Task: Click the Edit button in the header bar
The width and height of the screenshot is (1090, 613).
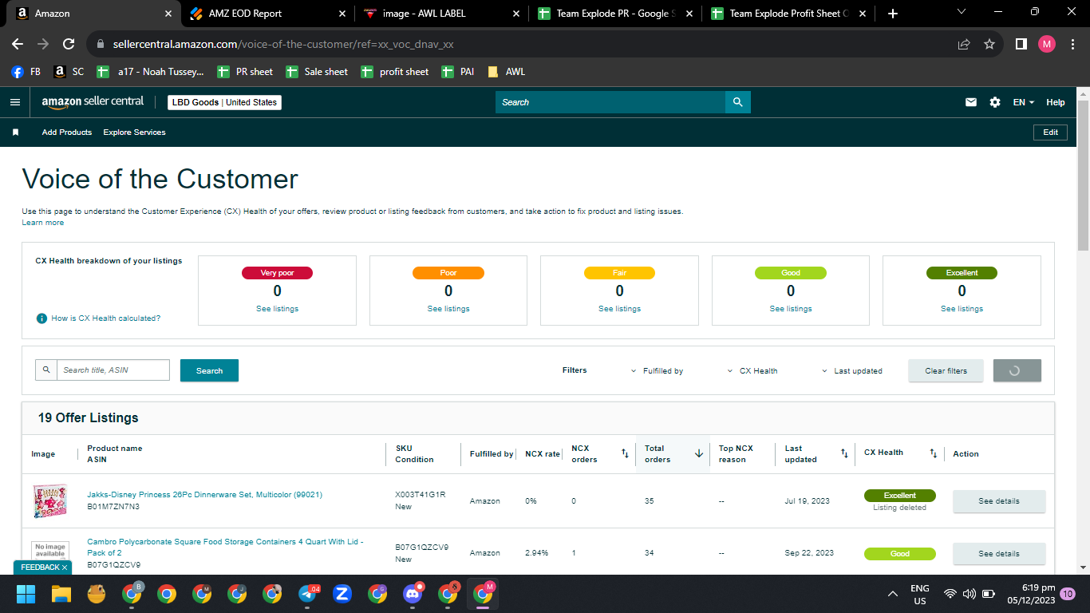Action: [1050, 132]
